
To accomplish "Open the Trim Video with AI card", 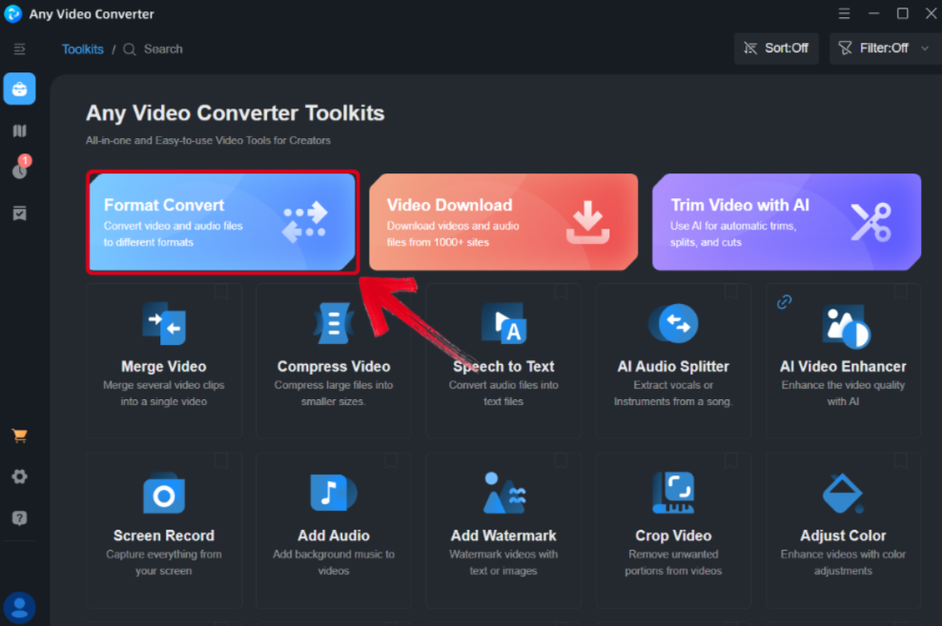I will [x=787, y=222].
